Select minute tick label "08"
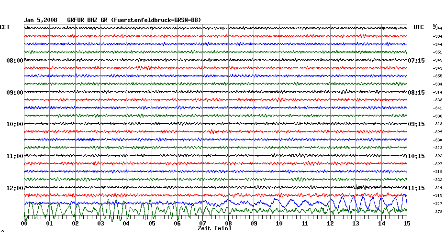445x236 pixels. 228,223
